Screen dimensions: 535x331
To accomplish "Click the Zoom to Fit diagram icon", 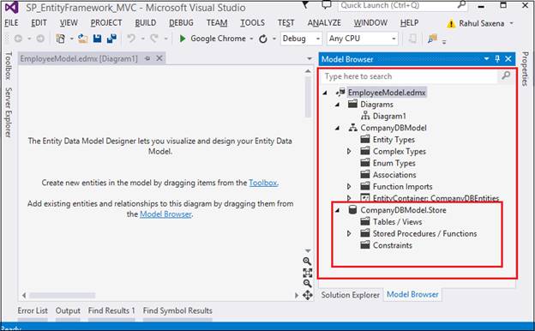I will click(308, 273).
